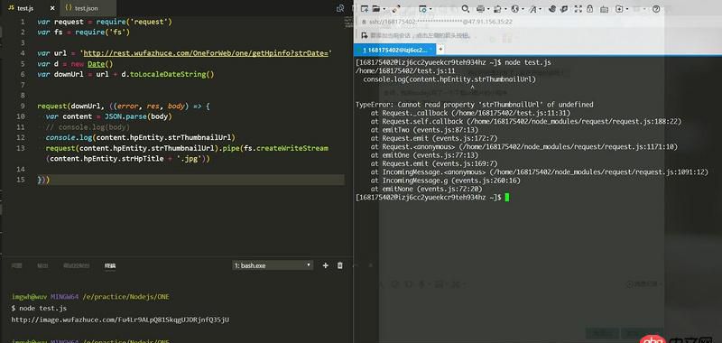This screenshot has width=722, height=343.
Task: Expand dropdown arrow next to session properties icon
Action: point(430,9)
